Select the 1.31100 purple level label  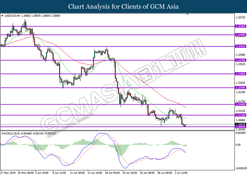point(240,115)
